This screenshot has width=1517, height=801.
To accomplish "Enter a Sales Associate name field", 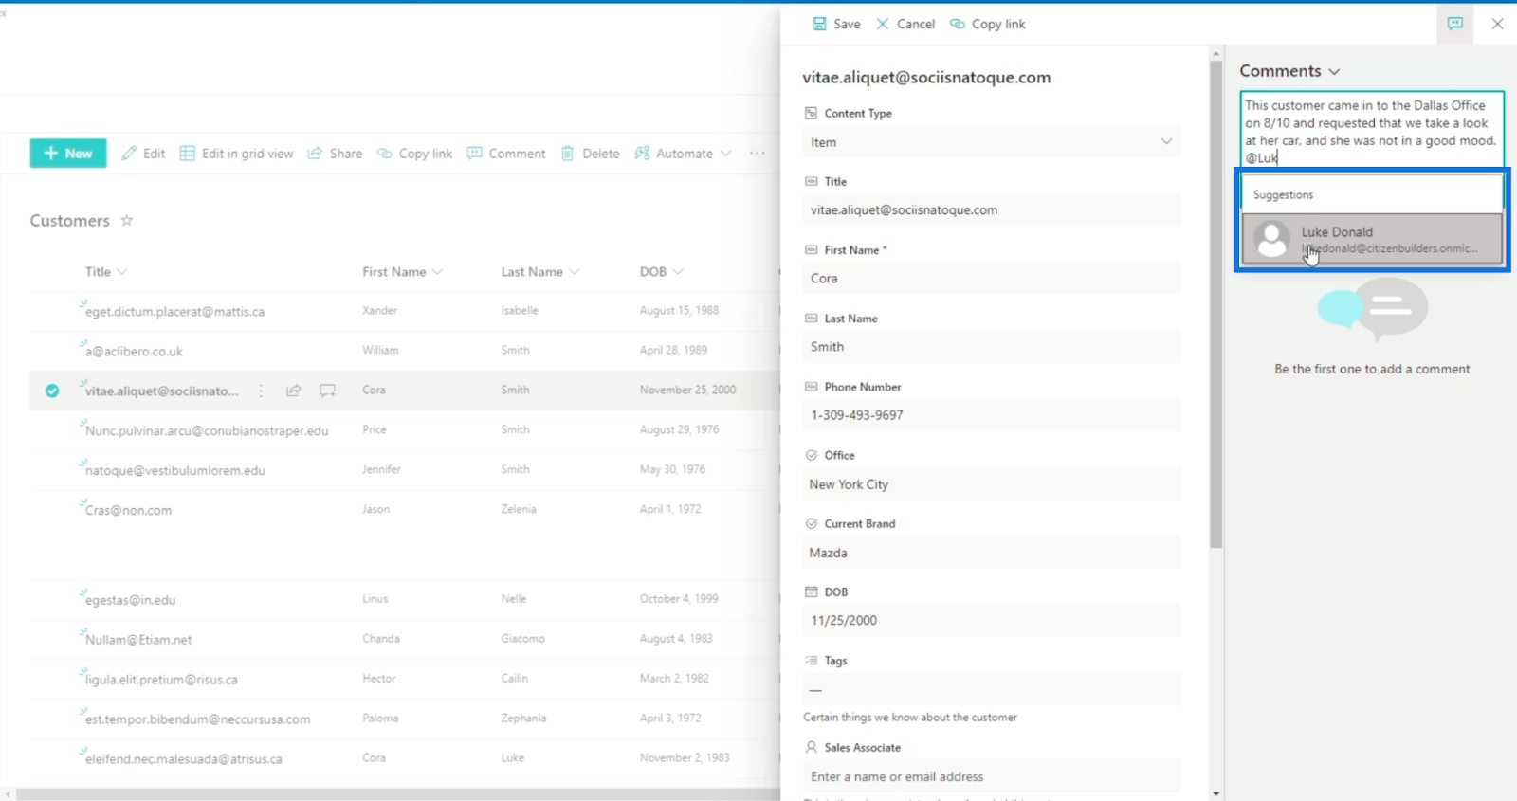I will pyautogui.click(x=992, y=776).
